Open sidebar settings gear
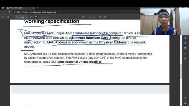Viewport: 189px width, 106px height. tap(185, 103)
